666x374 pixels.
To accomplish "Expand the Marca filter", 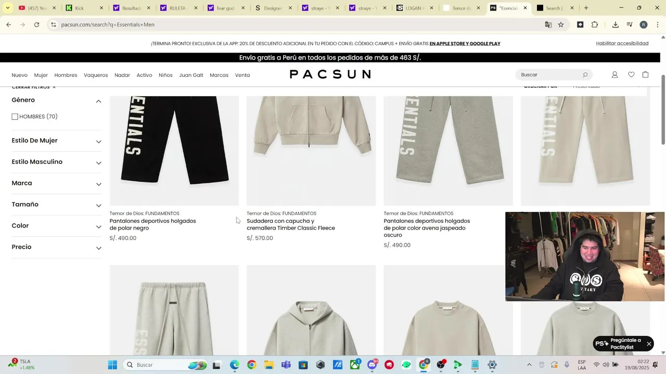I will coord(98,184).
